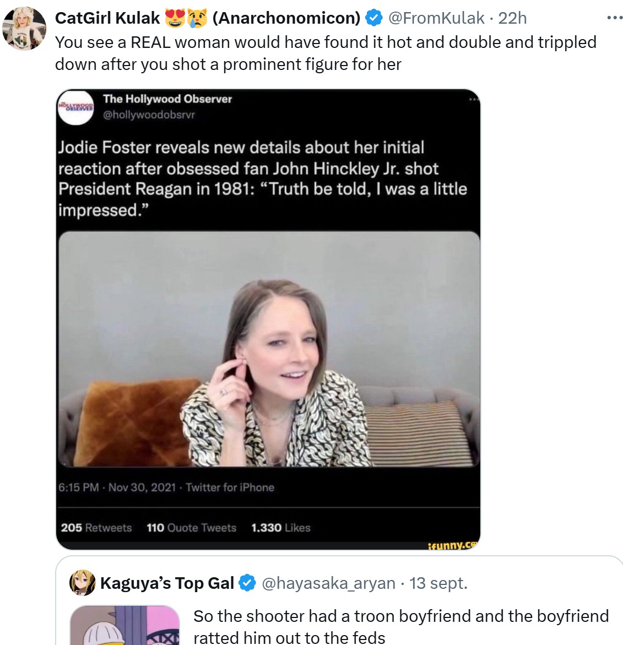Click the @hollywoodobsrvr handle

149,115
